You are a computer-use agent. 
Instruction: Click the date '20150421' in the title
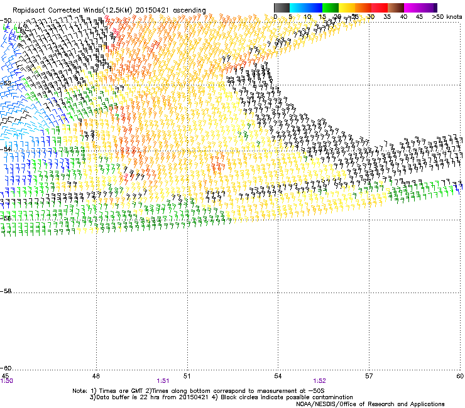point(152,10)
